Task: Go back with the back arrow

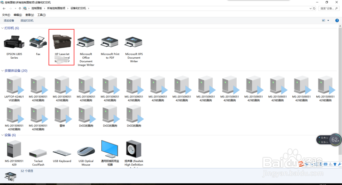Action: tap(4, 9)
